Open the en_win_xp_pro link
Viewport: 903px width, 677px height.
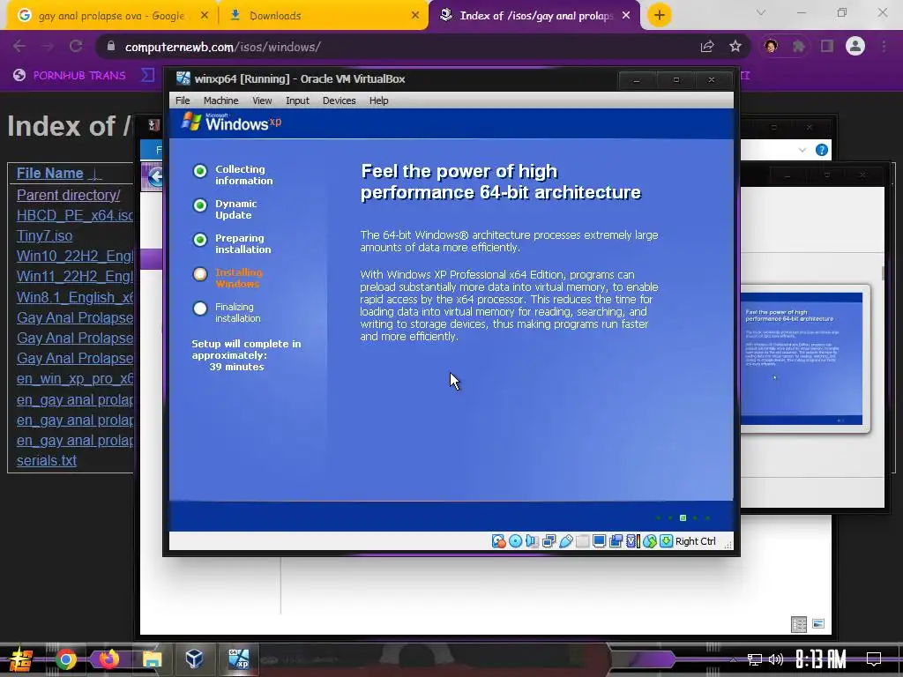[x=75, y=379]
